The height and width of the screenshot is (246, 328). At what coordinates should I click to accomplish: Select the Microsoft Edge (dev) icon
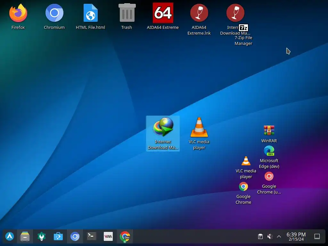[x=269, y=151]
